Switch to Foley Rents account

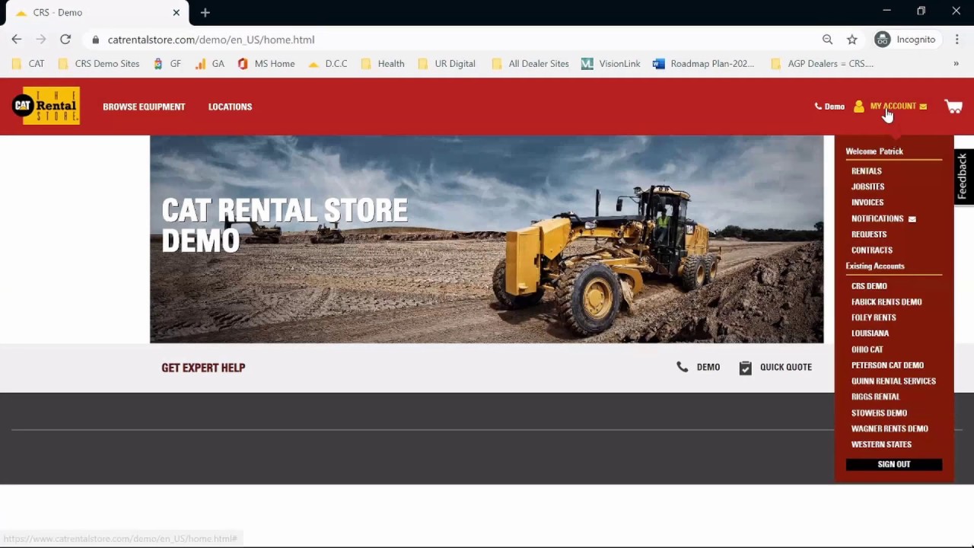click(874, 317)
